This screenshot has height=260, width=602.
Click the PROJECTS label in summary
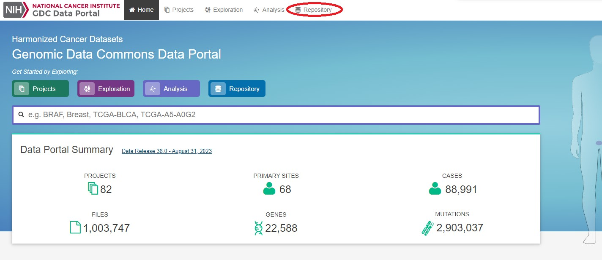coord(100,176)
